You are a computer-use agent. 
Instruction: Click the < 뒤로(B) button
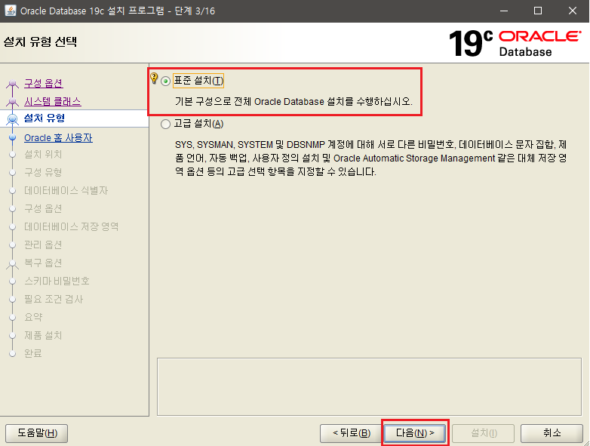(352, 433)
